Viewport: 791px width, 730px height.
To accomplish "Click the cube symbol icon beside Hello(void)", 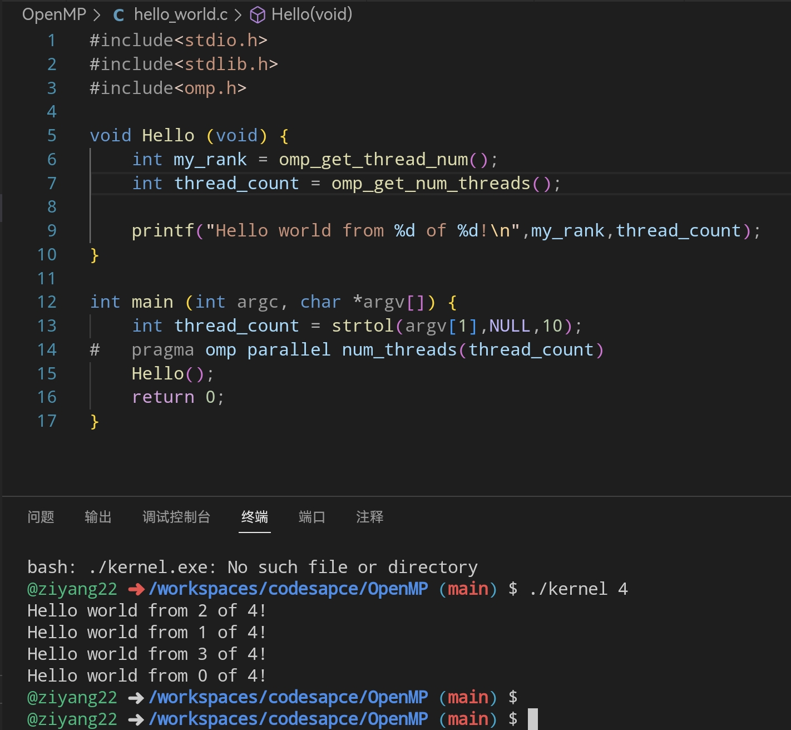I will tap(258, 15).
